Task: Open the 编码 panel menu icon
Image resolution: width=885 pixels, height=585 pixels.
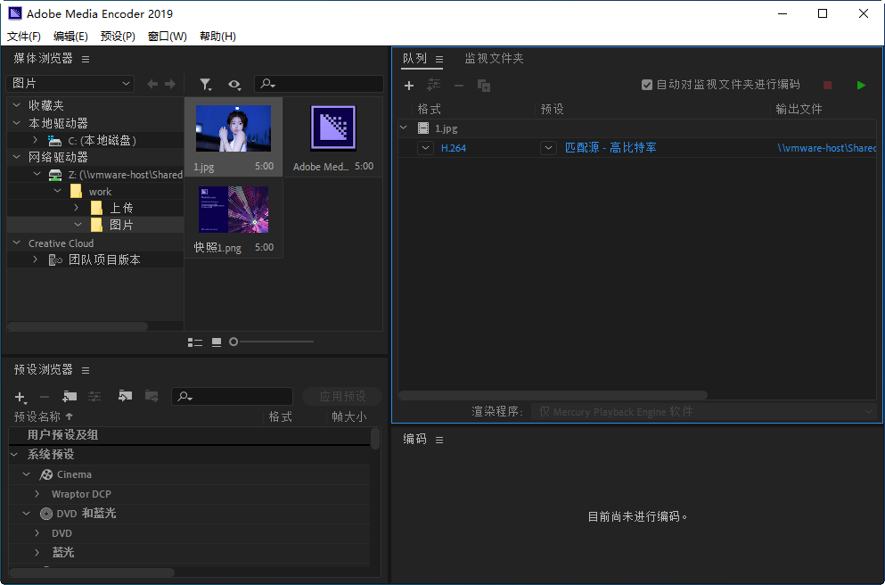Action: [439, 440]
